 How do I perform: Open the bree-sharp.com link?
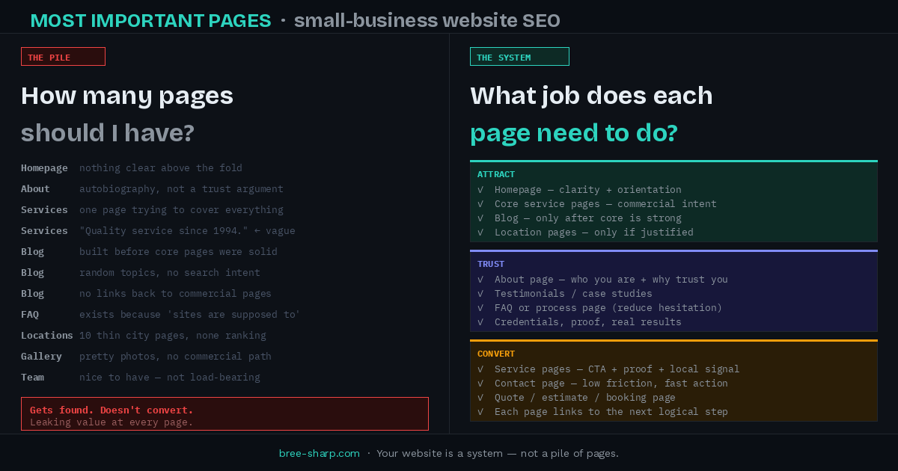319,453
